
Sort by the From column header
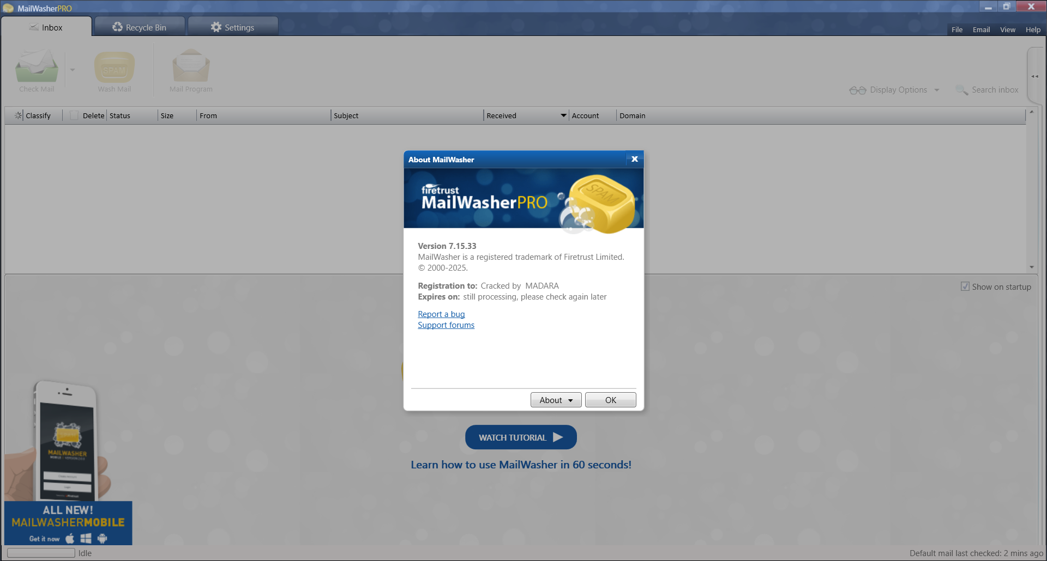[x=263, y=115]
